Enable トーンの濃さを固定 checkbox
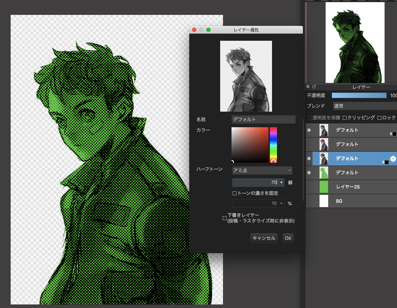397x308 pixels. (234, 193)
